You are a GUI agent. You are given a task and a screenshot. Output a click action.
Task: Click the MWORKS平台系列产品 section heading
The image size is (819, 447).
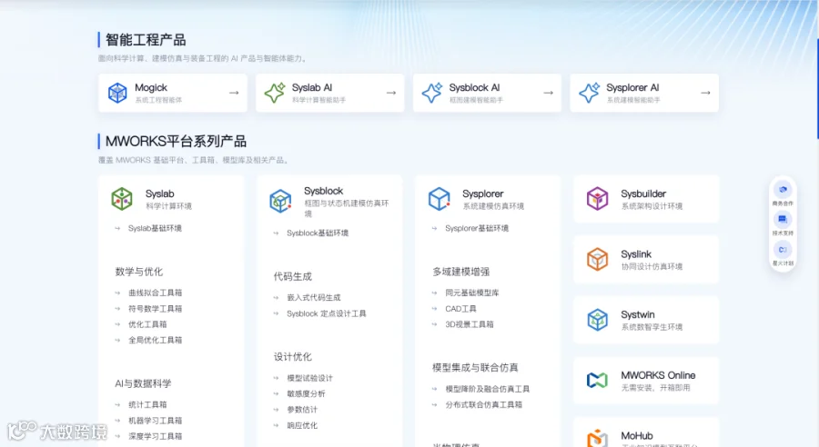(x=176, y=142)
